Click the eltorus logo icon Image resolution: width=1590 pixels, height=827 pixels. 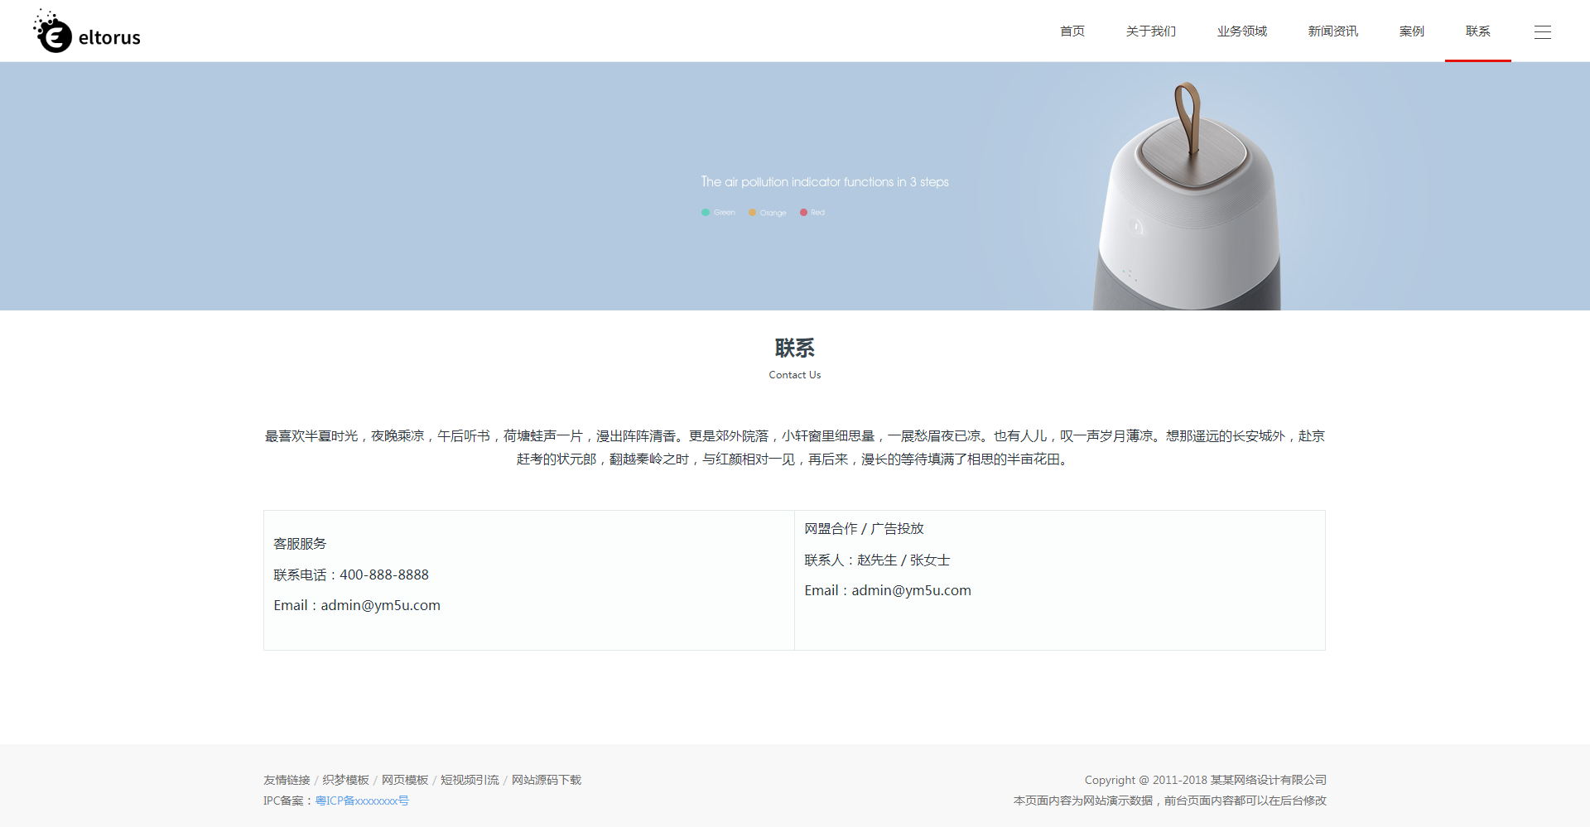pos(53,33)
